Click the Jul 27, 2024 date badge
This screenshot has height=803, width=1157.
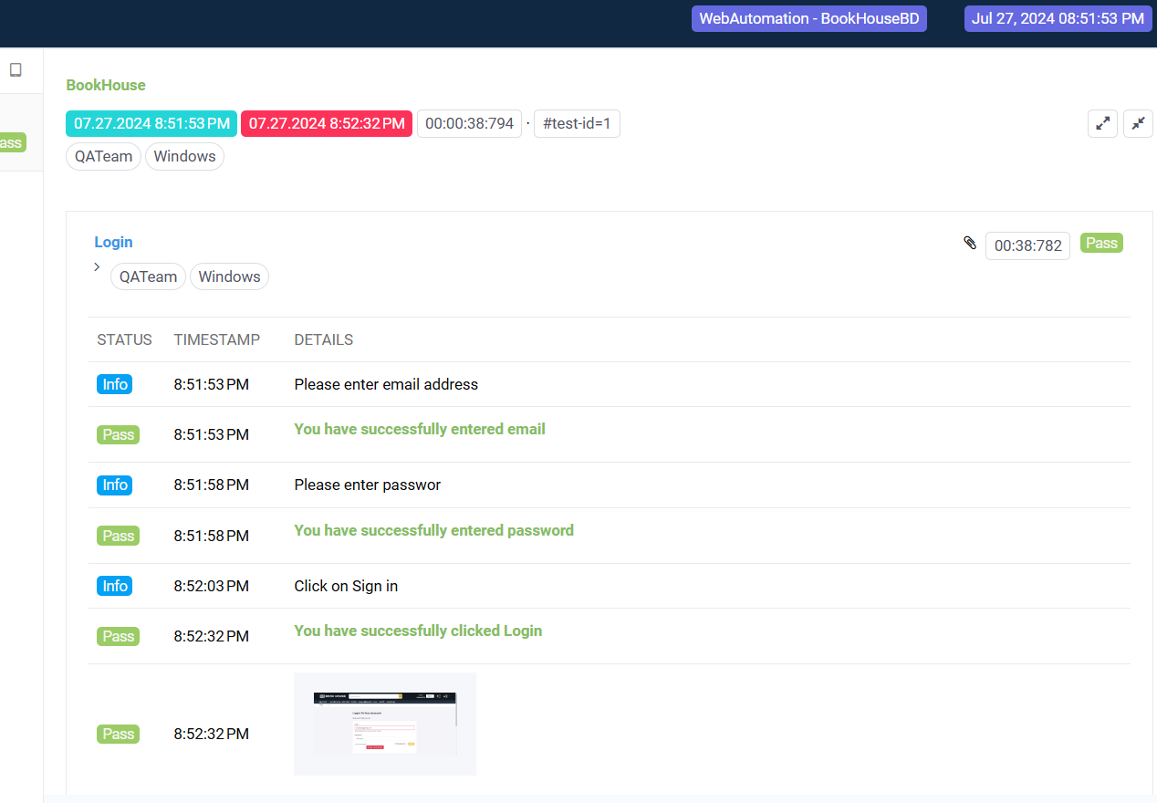pyautogui.click(x=1058, y=18)
